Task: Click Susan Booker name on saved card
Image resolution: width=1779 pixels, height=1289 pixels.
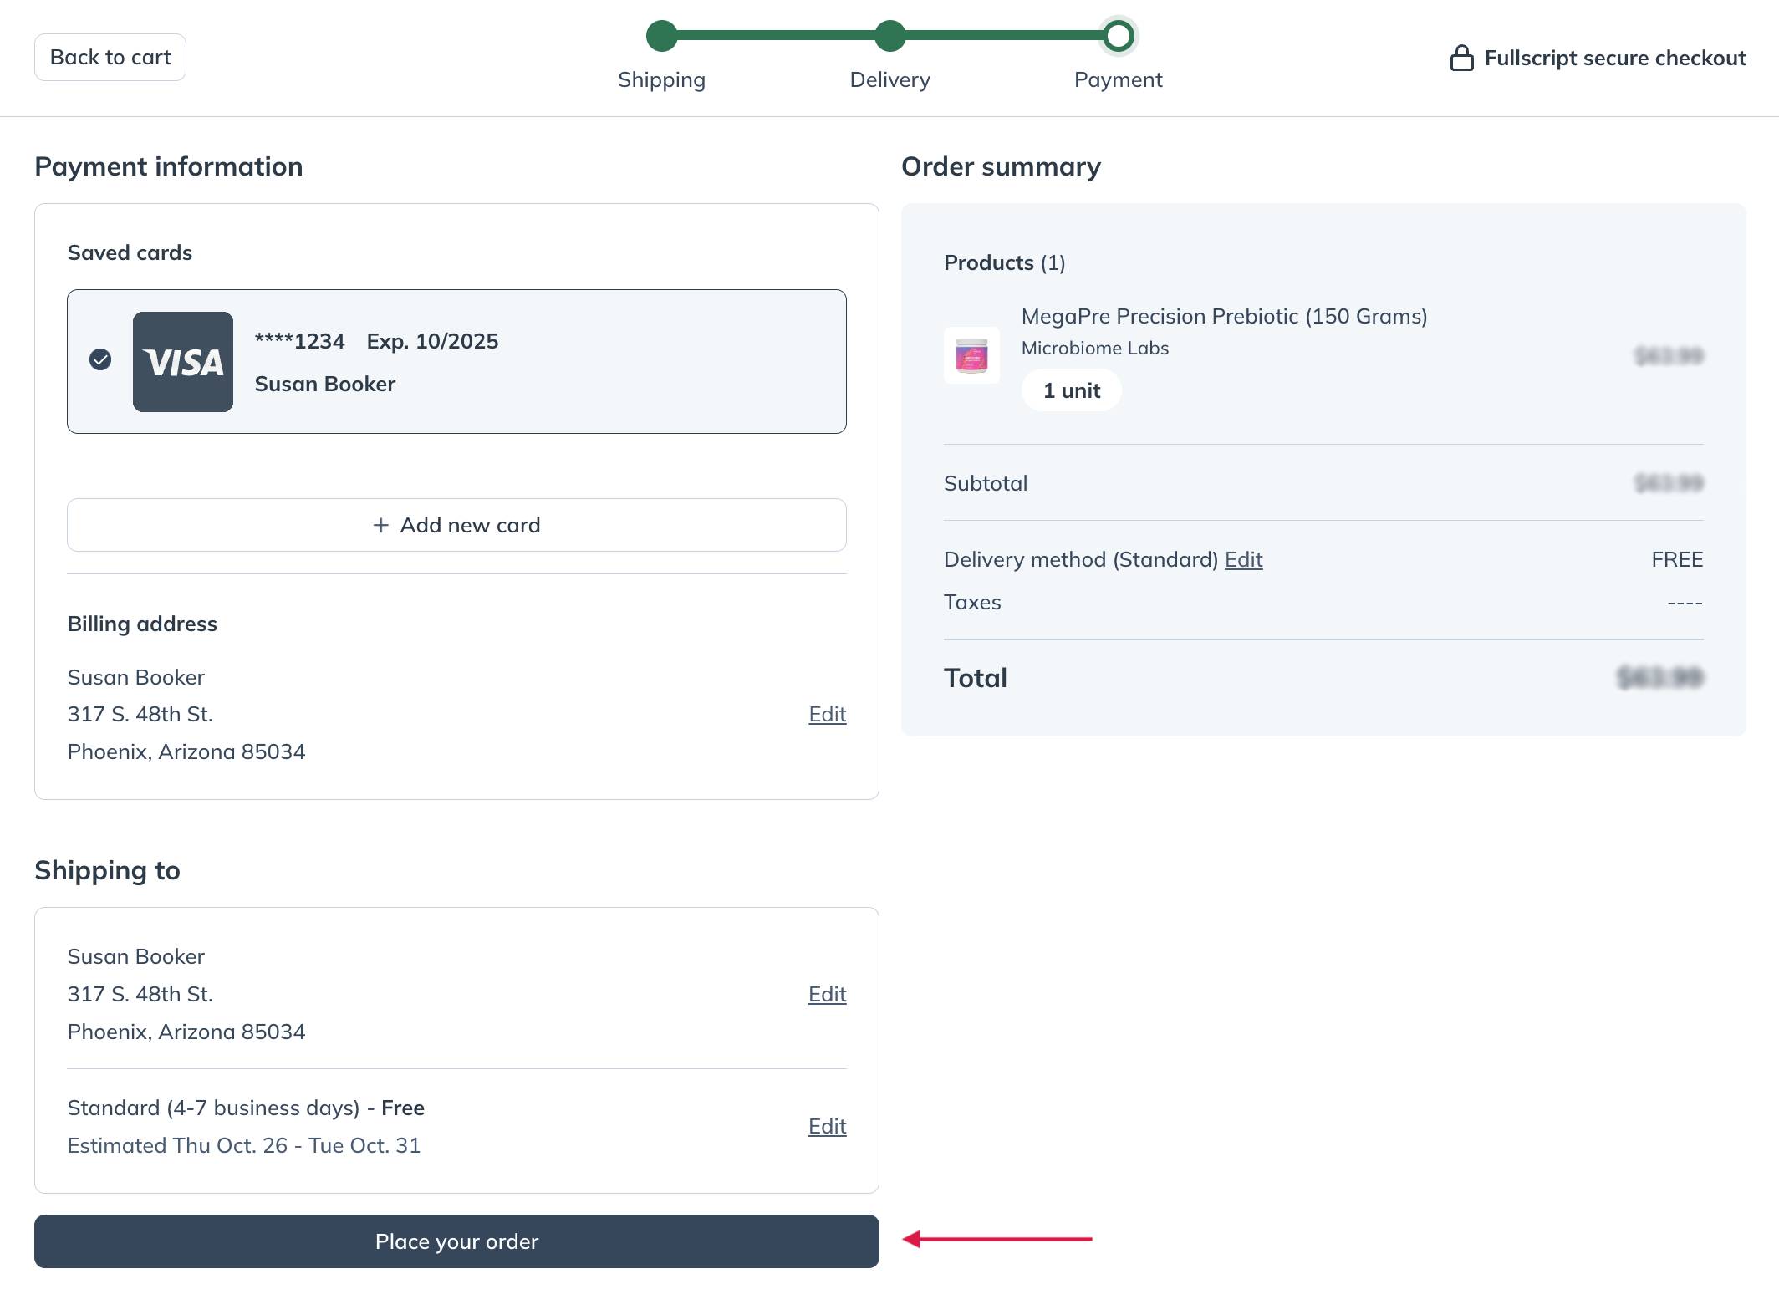Action: pos(325,384)
